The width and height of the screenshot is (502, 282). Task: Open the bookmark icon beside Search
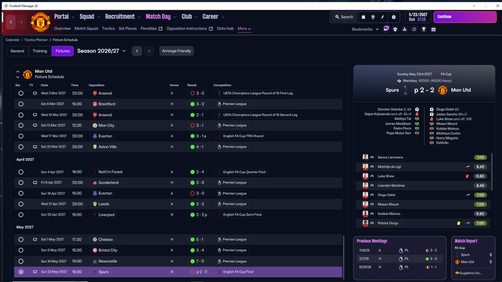363,17
